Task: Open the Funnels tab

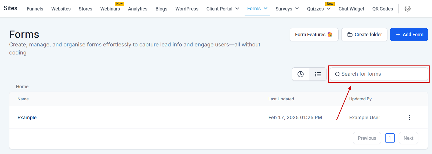Action: click(35, 9)
